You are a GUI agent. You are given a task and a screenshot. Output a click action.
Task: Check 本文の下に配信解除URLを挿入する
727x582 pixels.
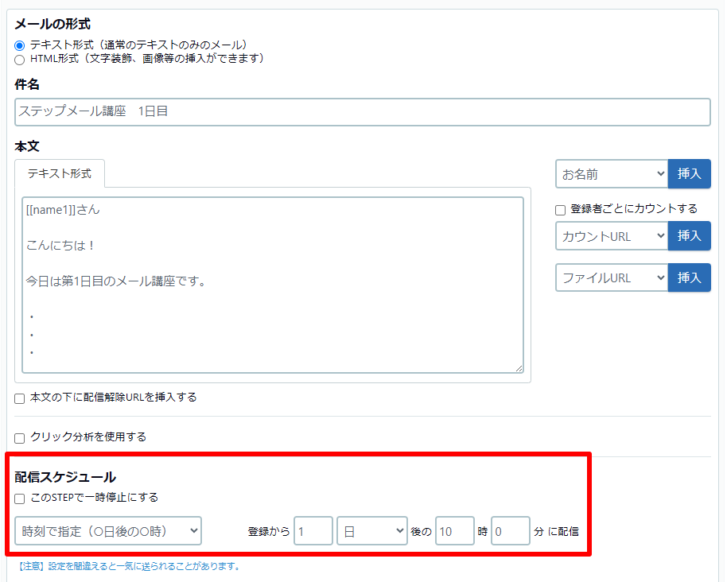(19, 398)
